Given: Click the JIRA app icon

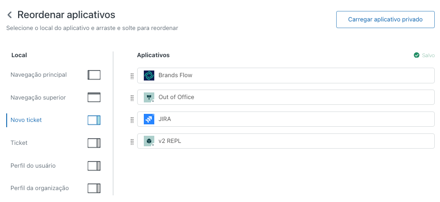Looking at the screenshot, I should (x=149, y=119).
